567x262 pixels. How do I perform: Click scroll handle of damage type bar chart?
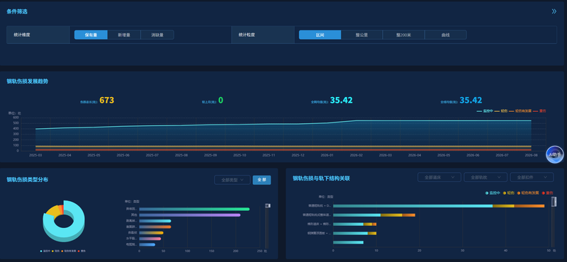point(268,205)
